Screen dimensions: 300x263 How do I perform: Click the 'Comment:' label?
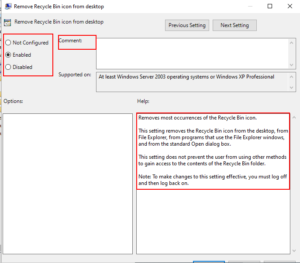point(70,41)
